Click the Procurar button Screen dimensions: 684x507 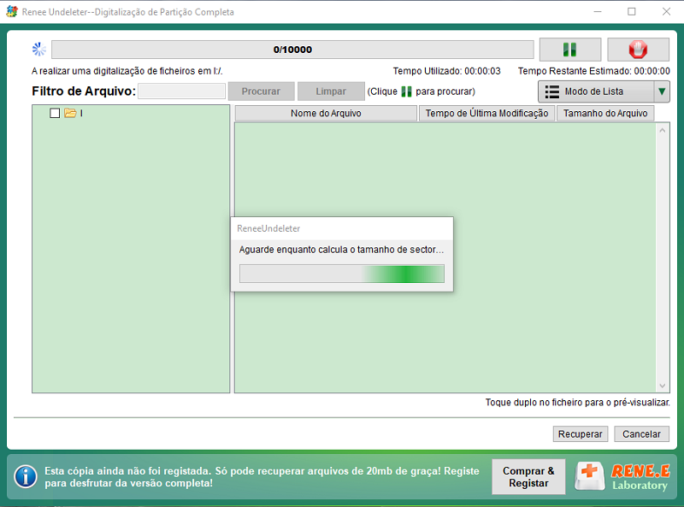(x=261, y=91)
